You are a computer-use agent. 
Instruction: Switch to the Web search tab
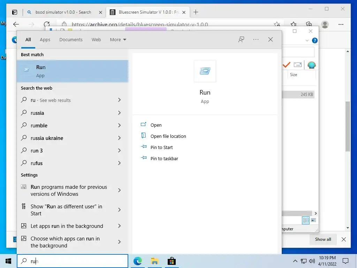click(96, 40)
